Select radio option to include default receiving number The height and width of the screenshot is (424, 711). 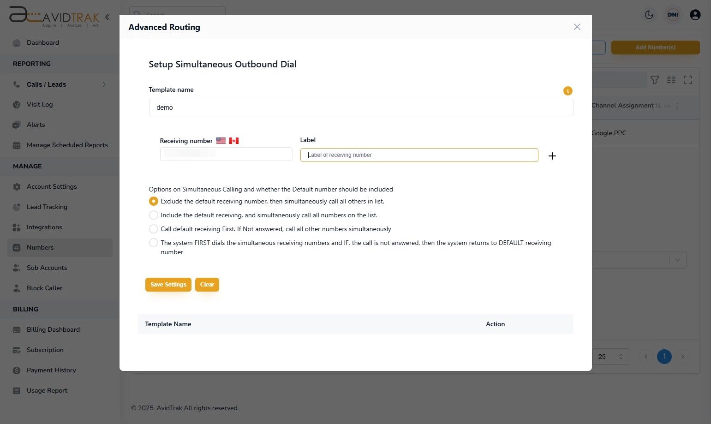click(154, 215)
